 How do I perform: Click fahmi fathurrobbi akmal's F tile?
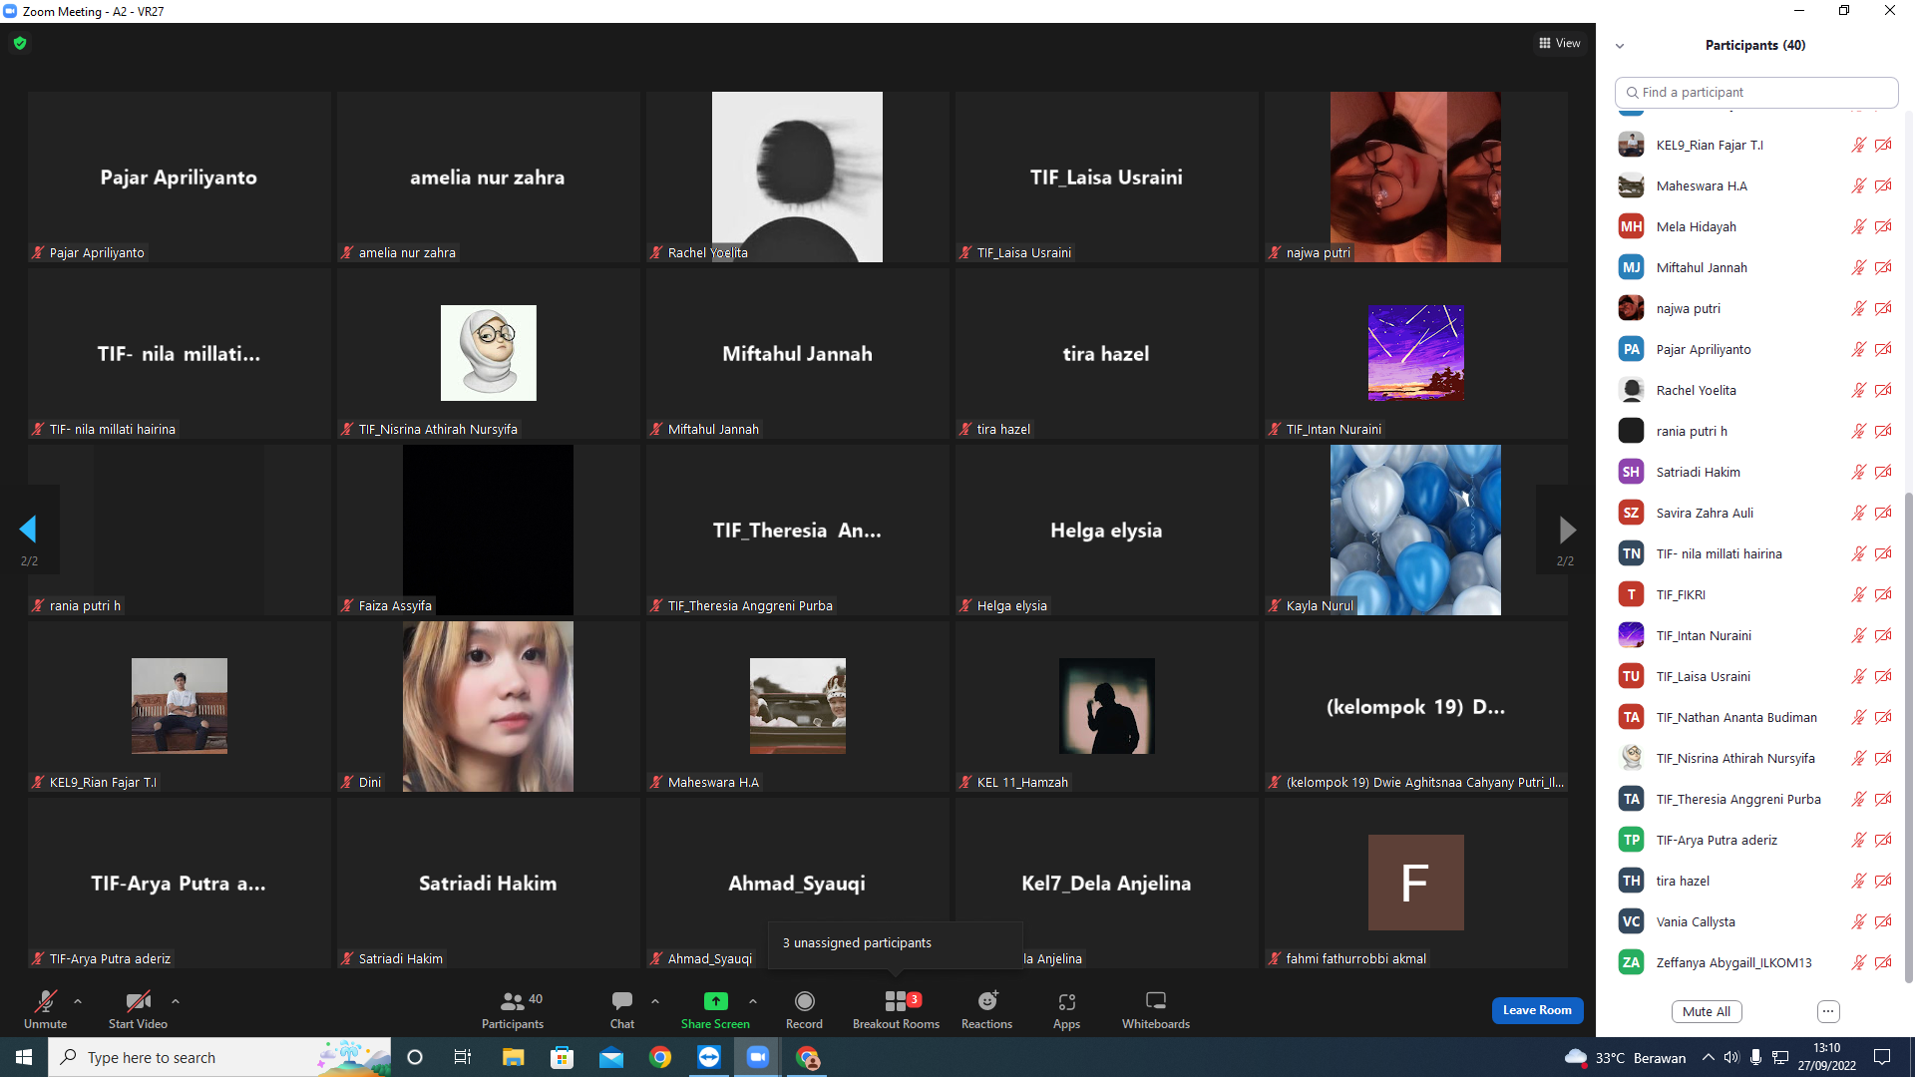click(x=1415, y=883)
